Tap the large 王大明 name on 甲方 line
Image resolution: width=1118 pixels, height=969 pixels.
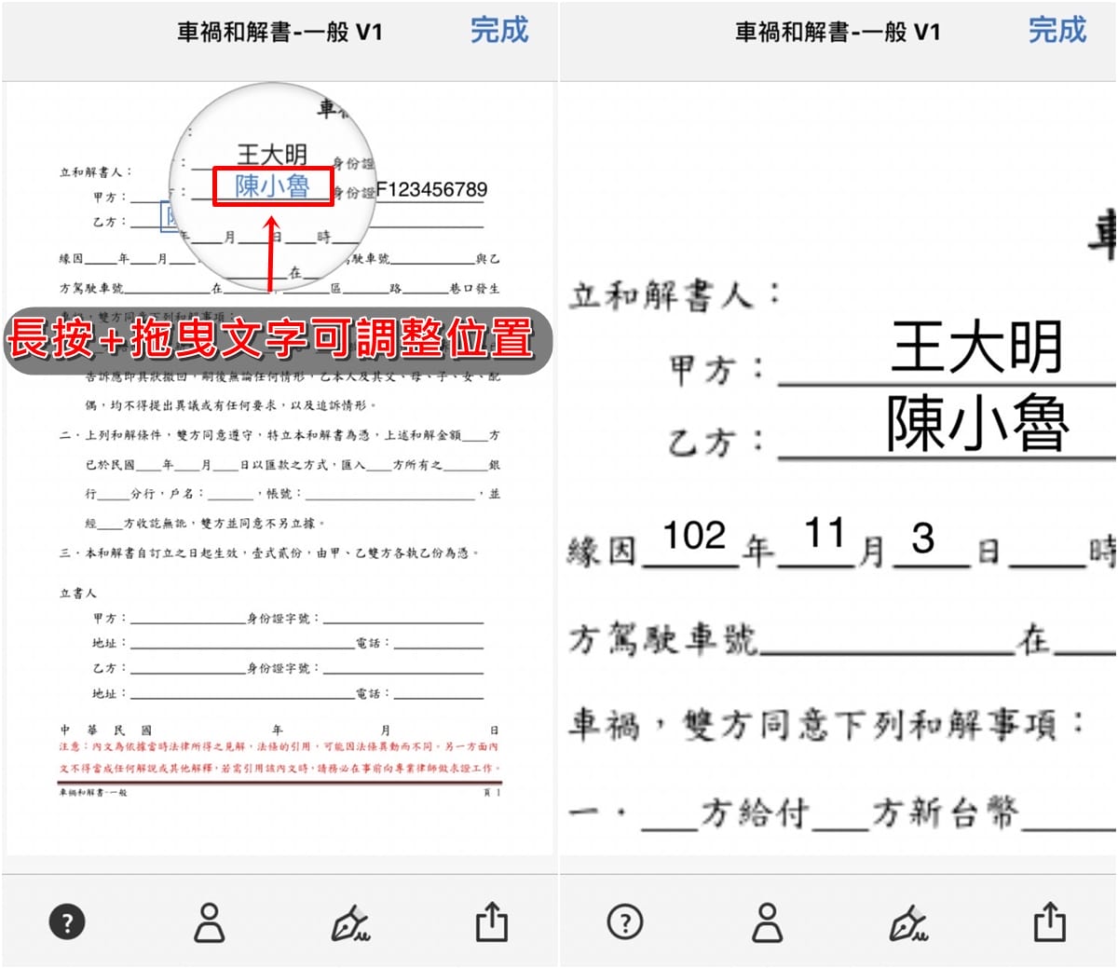(976, 347)
